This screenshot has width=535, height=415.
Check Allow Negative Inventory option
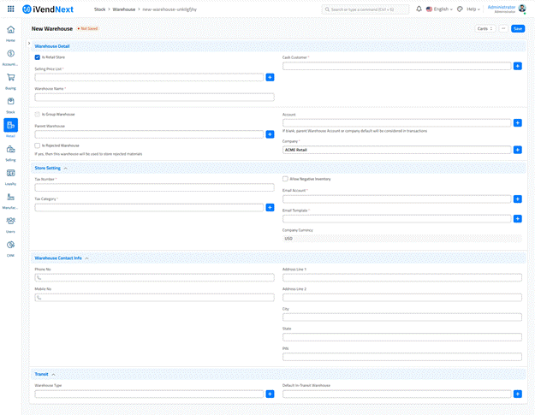[x=285, y=179]
